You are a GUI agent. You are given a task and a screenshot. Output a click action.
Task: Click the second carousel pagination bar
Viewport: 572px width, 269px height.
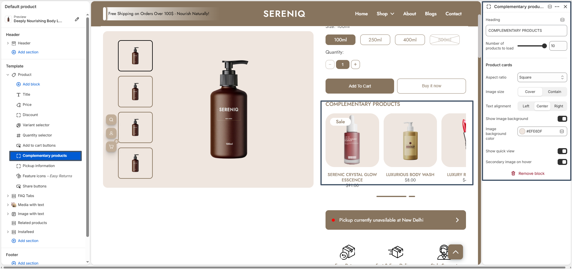click(x=412, y=196)
